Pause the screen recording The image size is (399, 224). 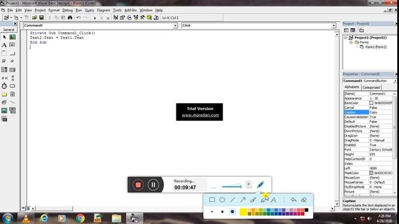click(x=153, y=185)
